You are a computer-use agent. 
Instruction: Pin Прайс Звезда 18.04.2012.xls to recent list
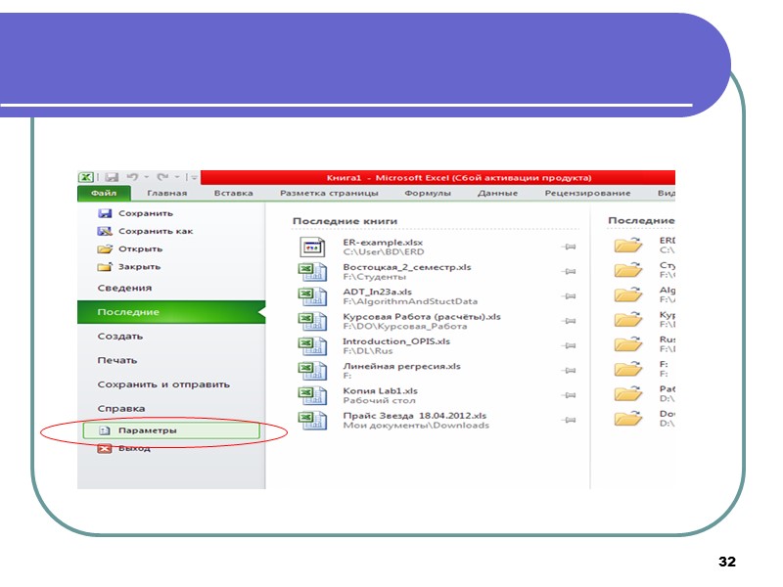[x=569, y=420]
